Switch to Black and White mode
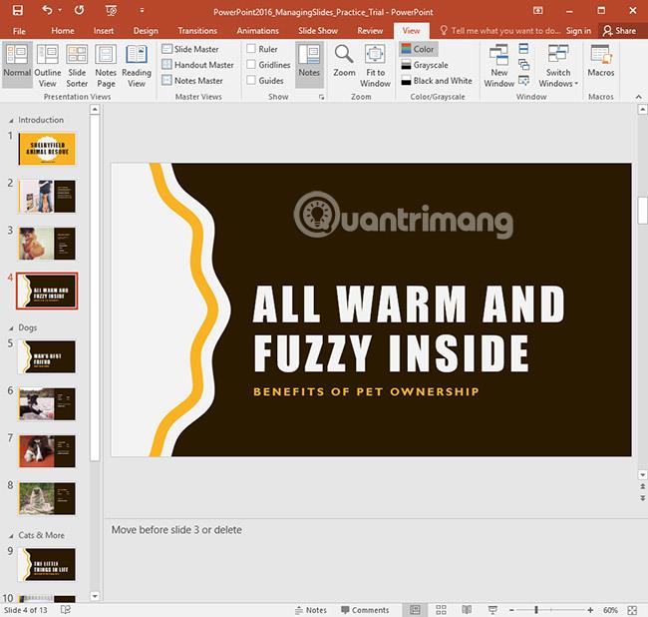Screen dimensions: 648x617 pos(437,81)
